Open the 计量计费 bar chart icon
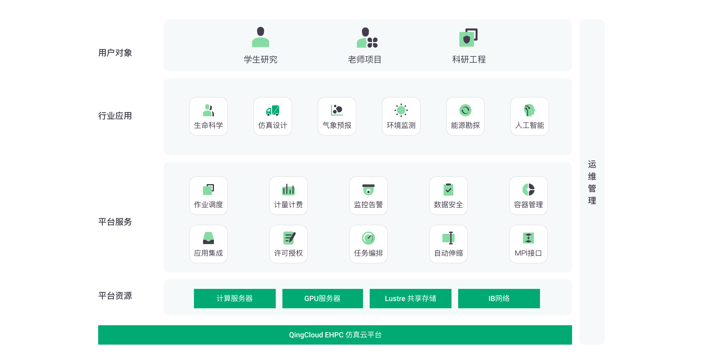Viewport: 703px width, 364px height. [288, 190]
